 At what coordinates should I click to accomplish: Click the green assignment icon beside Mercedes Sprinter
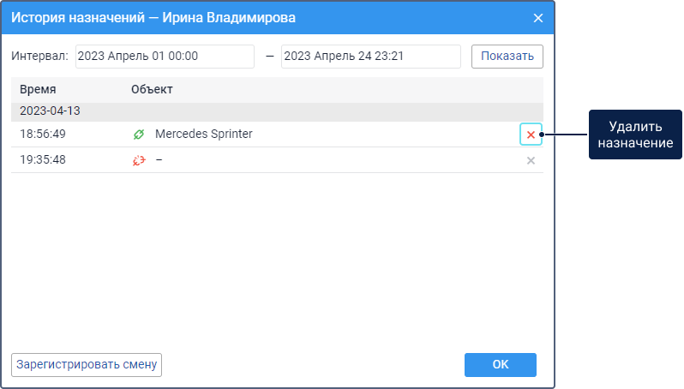pos(139,135)
